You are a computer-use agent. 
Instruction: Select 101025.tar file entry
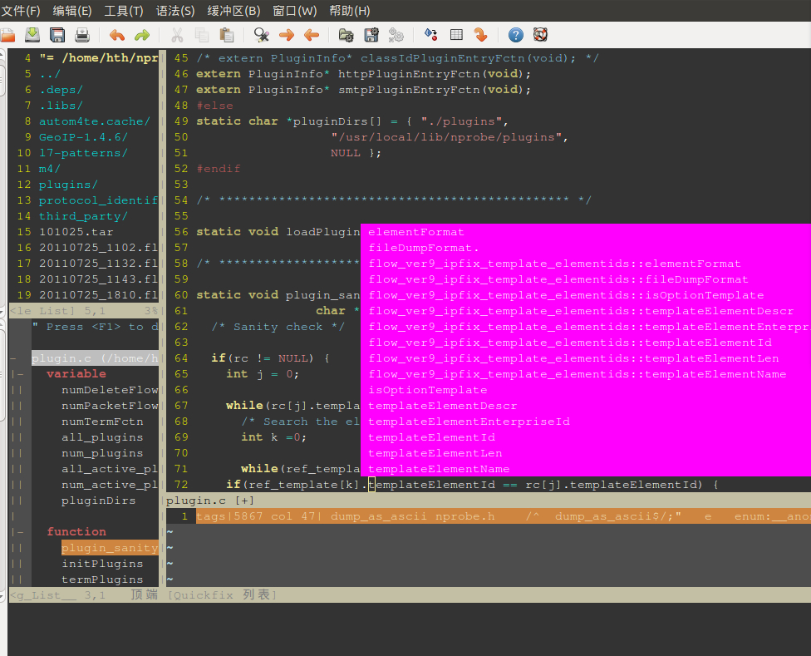(x=76, y=232)
